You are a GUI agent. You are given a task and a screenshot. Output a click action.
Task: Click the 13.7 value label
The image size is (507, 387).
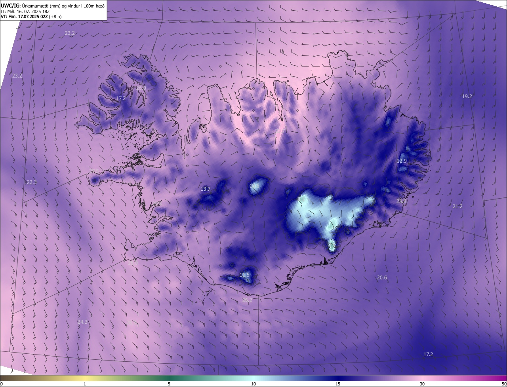pos(206,189)
